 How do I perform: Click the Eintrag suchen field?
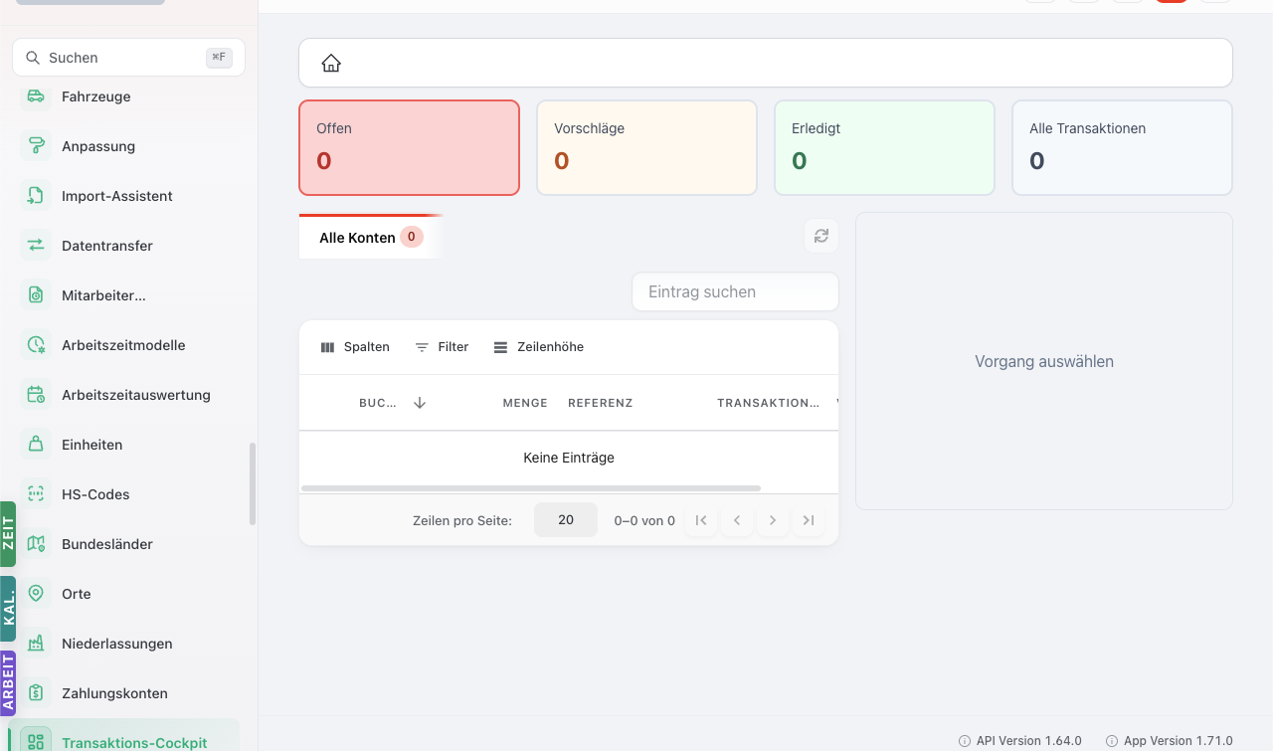[735, 291]
